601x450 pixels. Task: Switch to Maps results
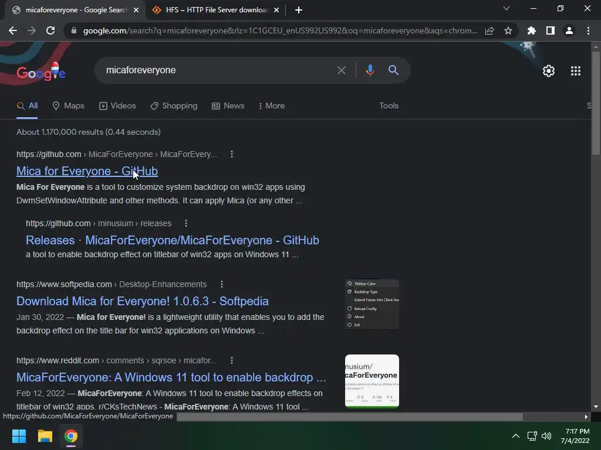(68, 105)
